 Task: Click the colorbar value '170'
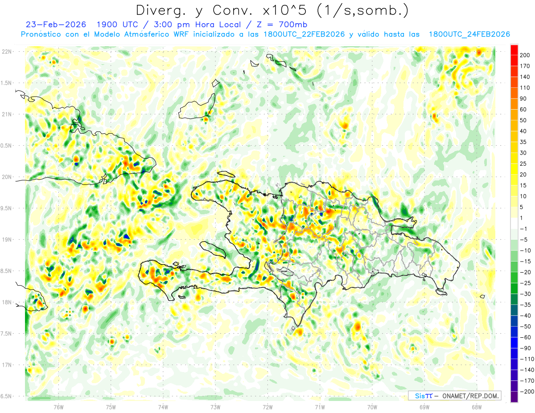(525, 66)
